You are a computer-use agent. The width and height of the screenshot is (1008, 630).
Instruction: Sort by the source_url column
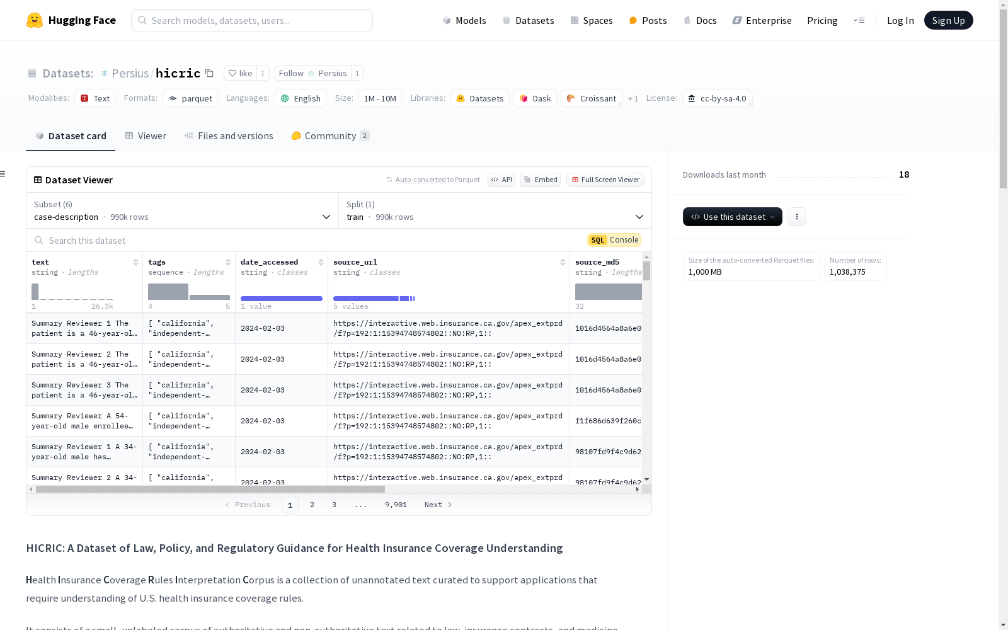tap(563, 262)
